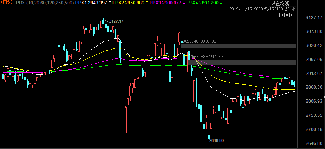Click the PBX4:2891.290 green value

(x=203, y=3)
